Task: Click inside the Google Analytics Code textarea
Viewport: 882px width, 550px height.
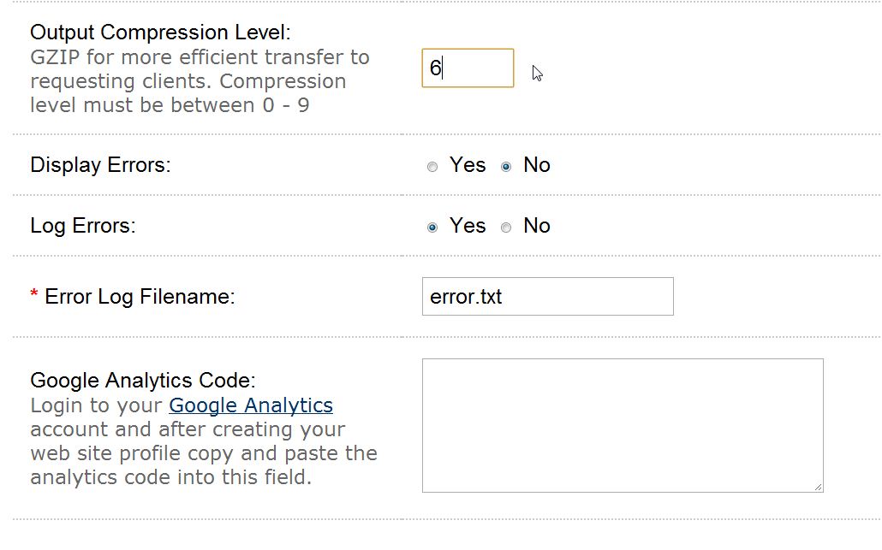Action: 623,425
